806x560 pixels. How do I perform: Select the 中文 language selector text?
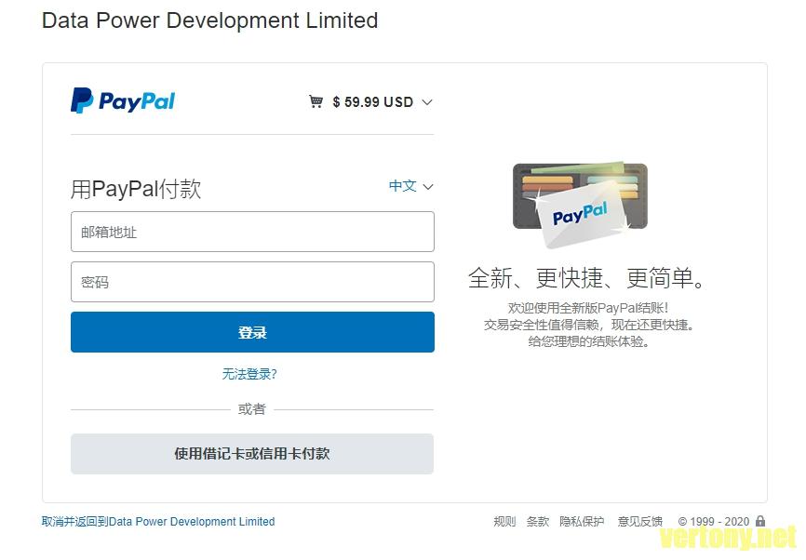[402, 185]
